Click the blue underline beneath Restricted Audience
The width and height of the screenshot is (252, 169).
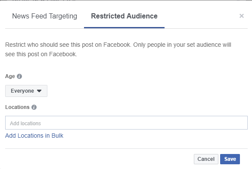pyautogui.click(x=124, y=28)
